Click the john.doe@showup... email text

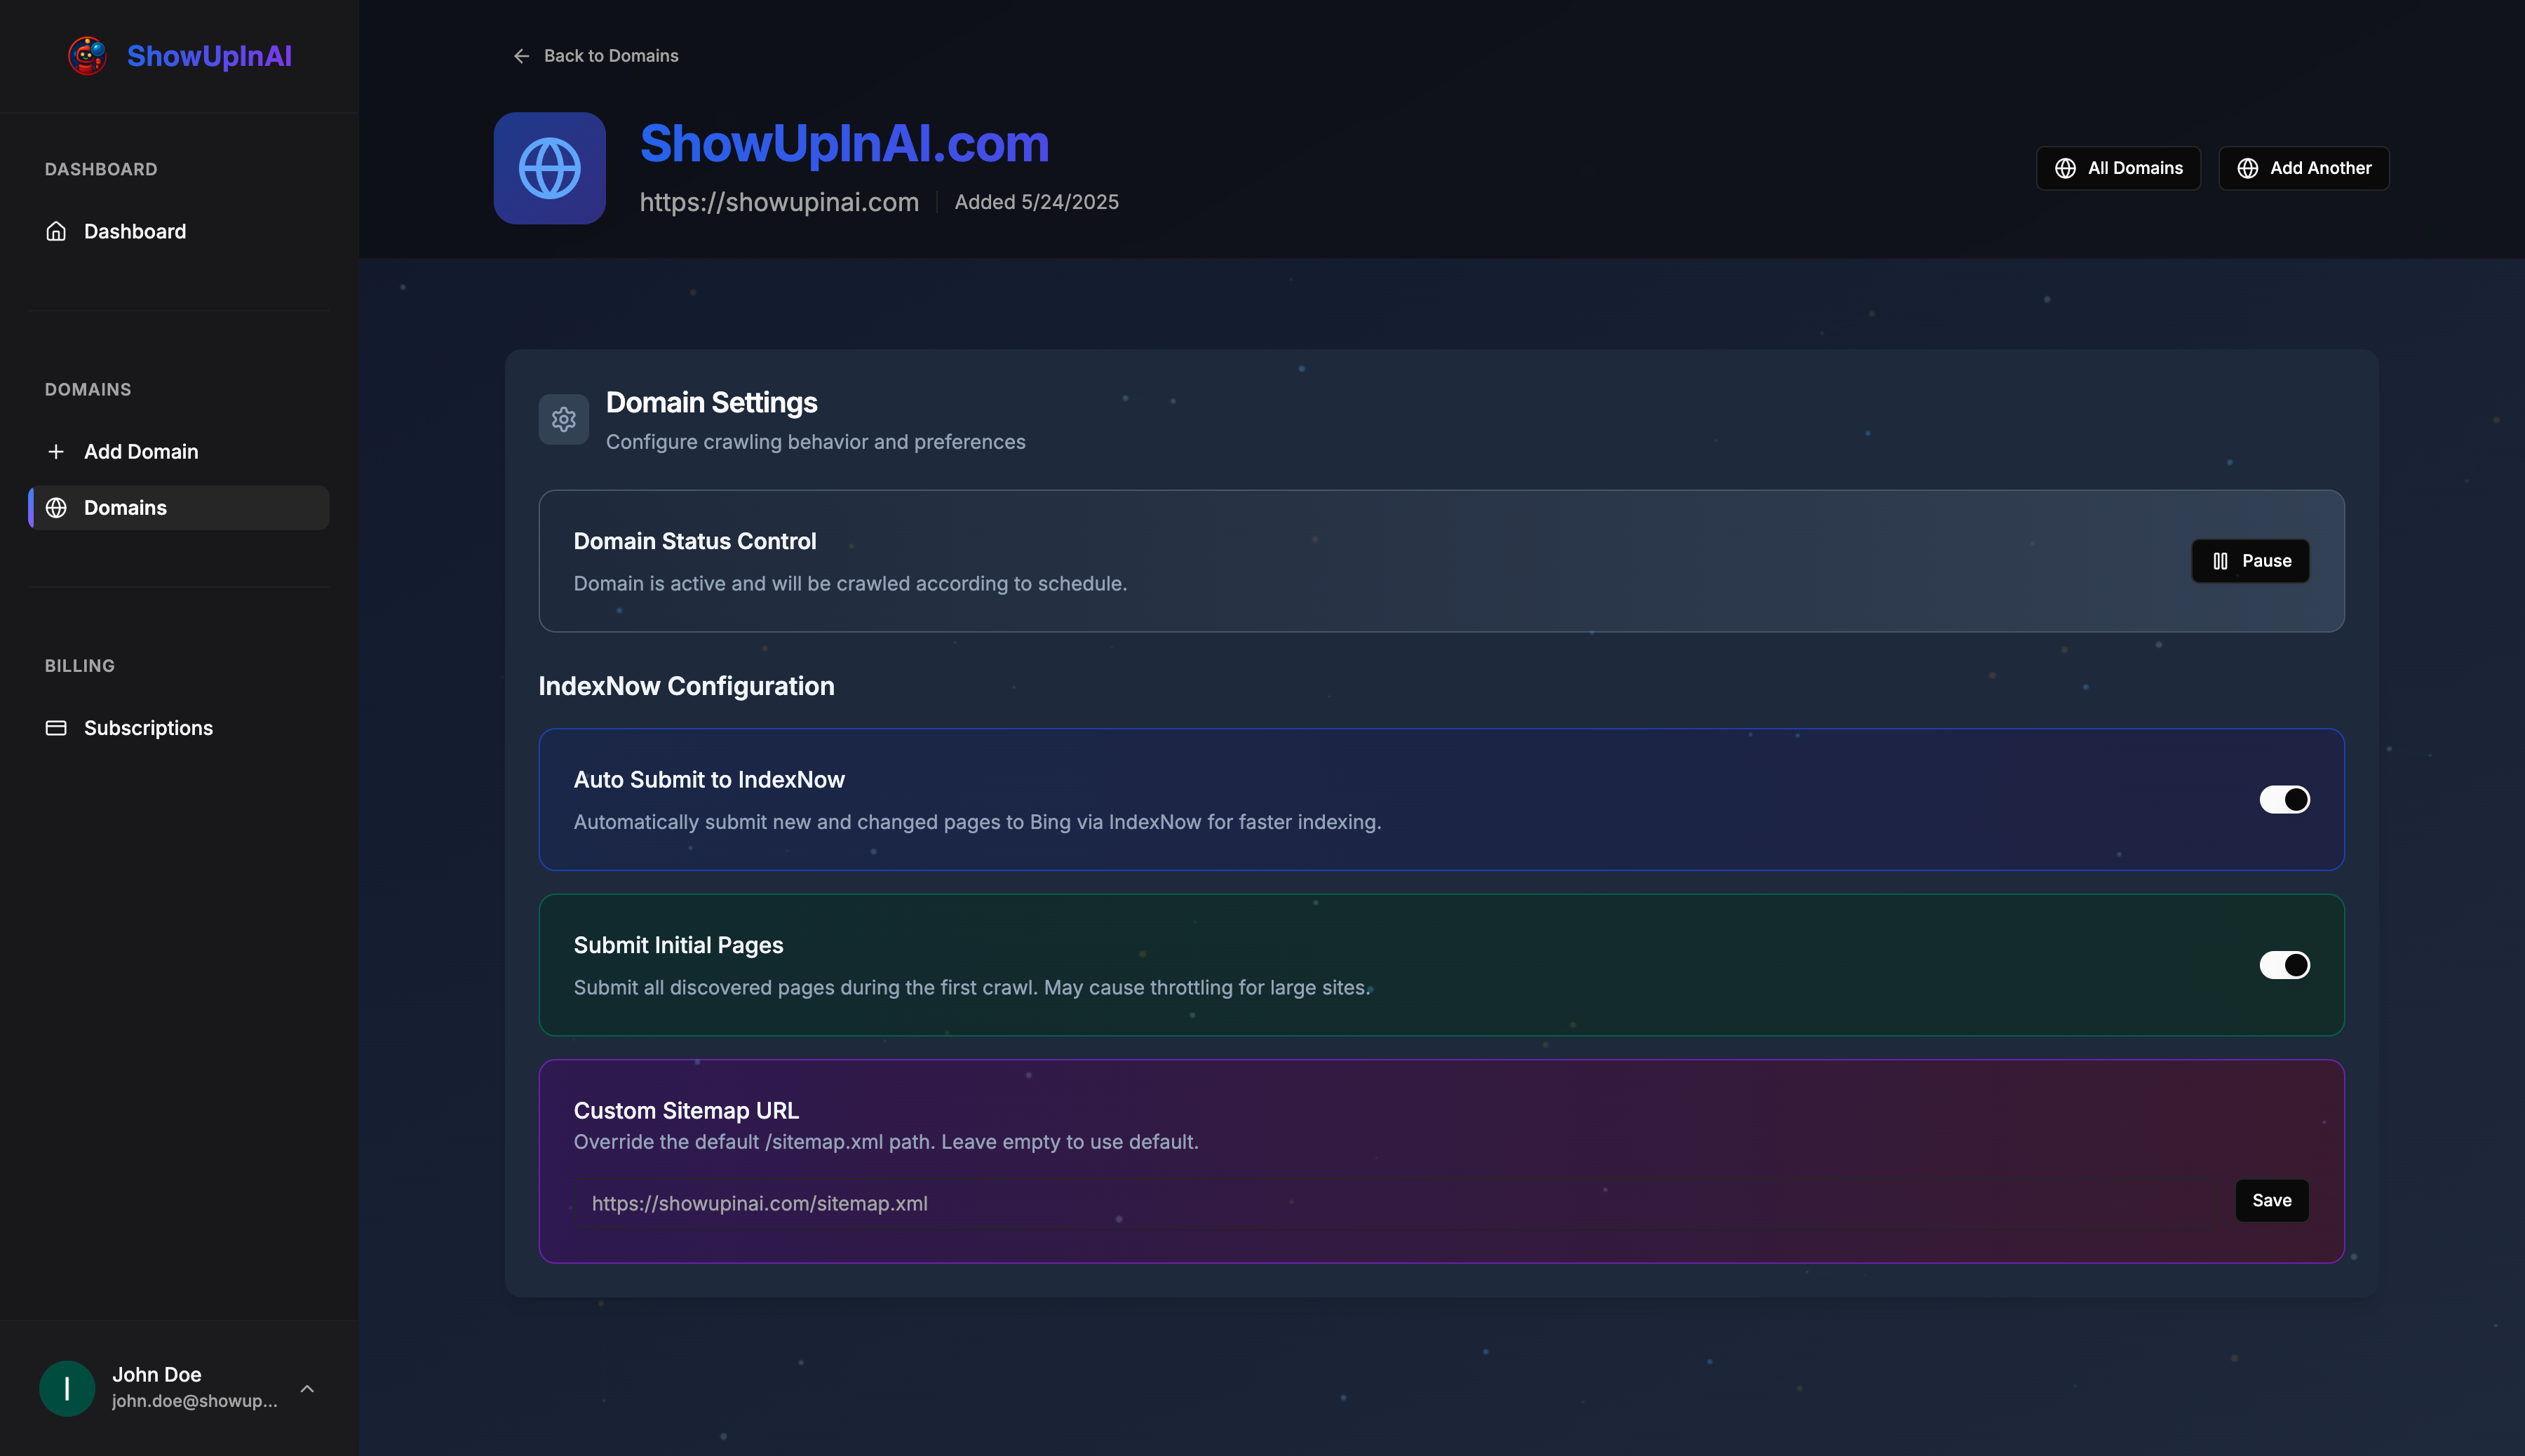coord(194,1401)
